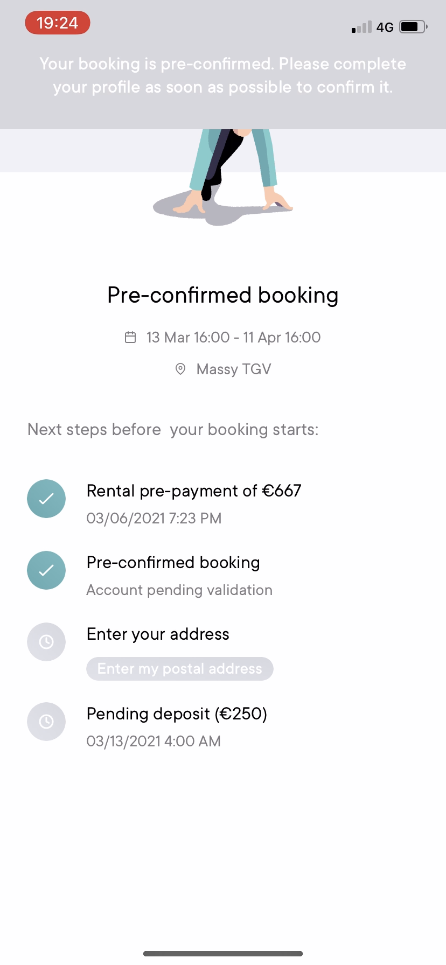Tap the Account pending validation subtitle
The image size is (446, 965).
pyautogui.click(x=179, y=590)
